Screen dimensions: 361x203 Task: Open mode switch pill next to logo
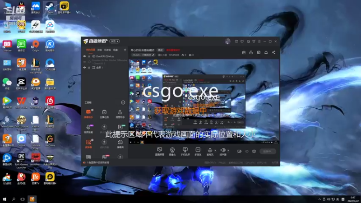click(115, 41)
